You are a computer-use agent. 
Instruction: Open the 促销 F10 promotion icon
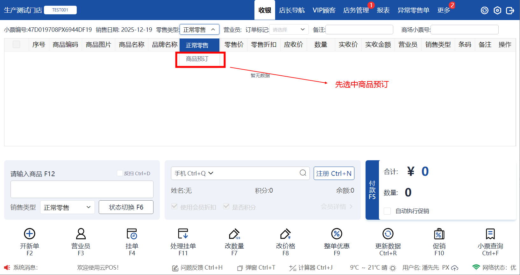(x=439, y=234)
